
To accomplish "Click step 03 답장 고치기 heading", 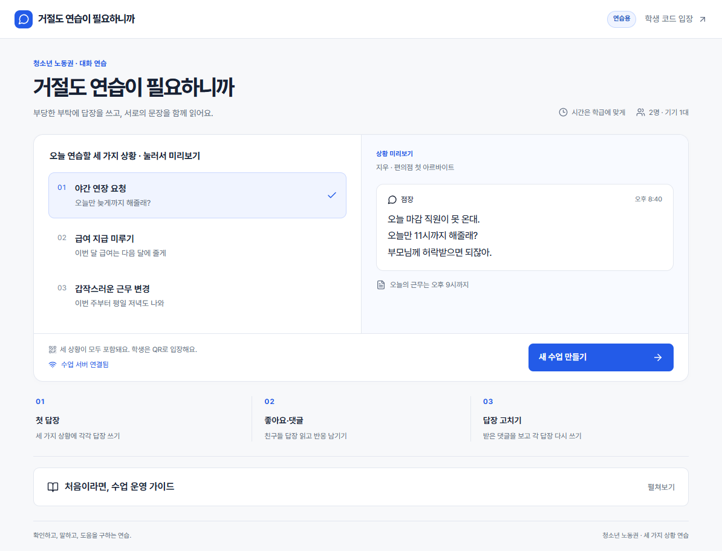I will (502, 420).
